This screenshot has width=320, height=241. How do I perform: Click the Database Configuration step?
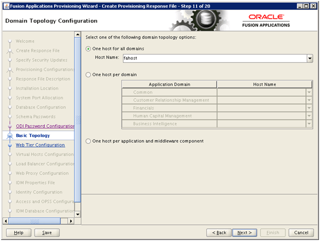click(x=41, y=107)
